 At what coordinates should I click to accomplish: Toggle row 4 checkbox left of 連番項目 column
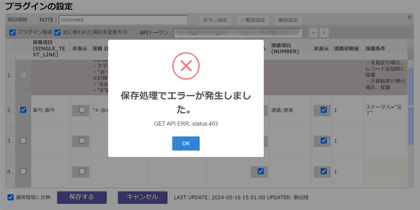tap(261, 171)
